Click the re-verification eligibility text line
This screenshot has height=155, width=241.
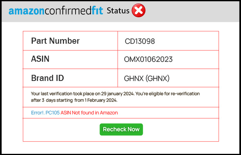click(74, 100)
